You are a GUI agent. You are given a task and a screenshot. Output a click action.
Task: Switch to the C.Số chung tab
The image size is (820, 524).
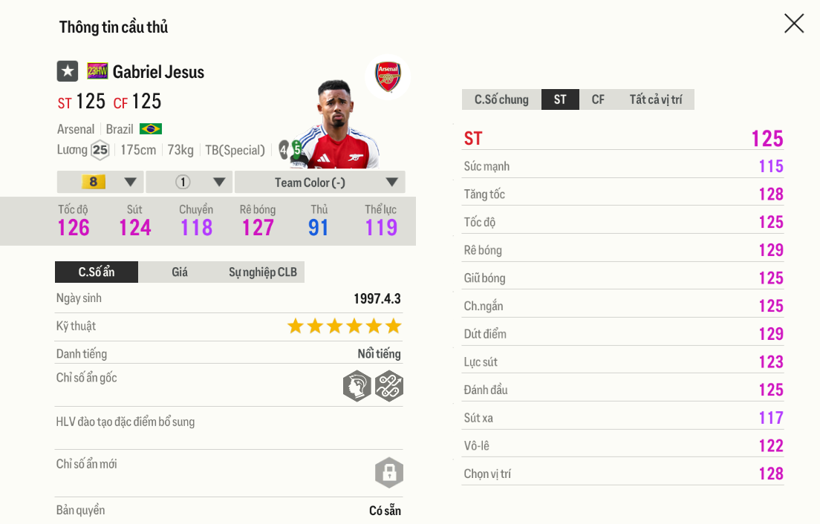(x=501, y=99)
